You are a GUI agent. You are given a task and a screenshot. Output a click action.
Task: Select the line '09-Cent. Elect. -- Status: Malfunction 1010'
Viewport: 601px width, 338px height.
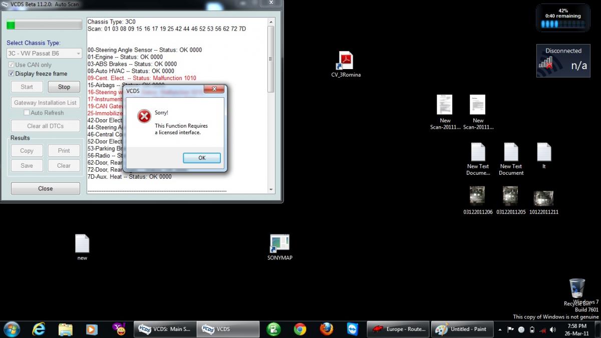(x=142, y=78)
